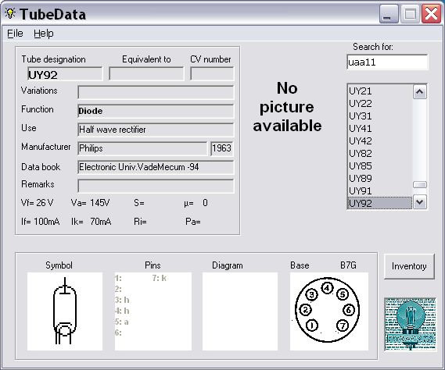Click the Pins list panel
The height and width of the screenshot is (370, 445).
(153, 311)
